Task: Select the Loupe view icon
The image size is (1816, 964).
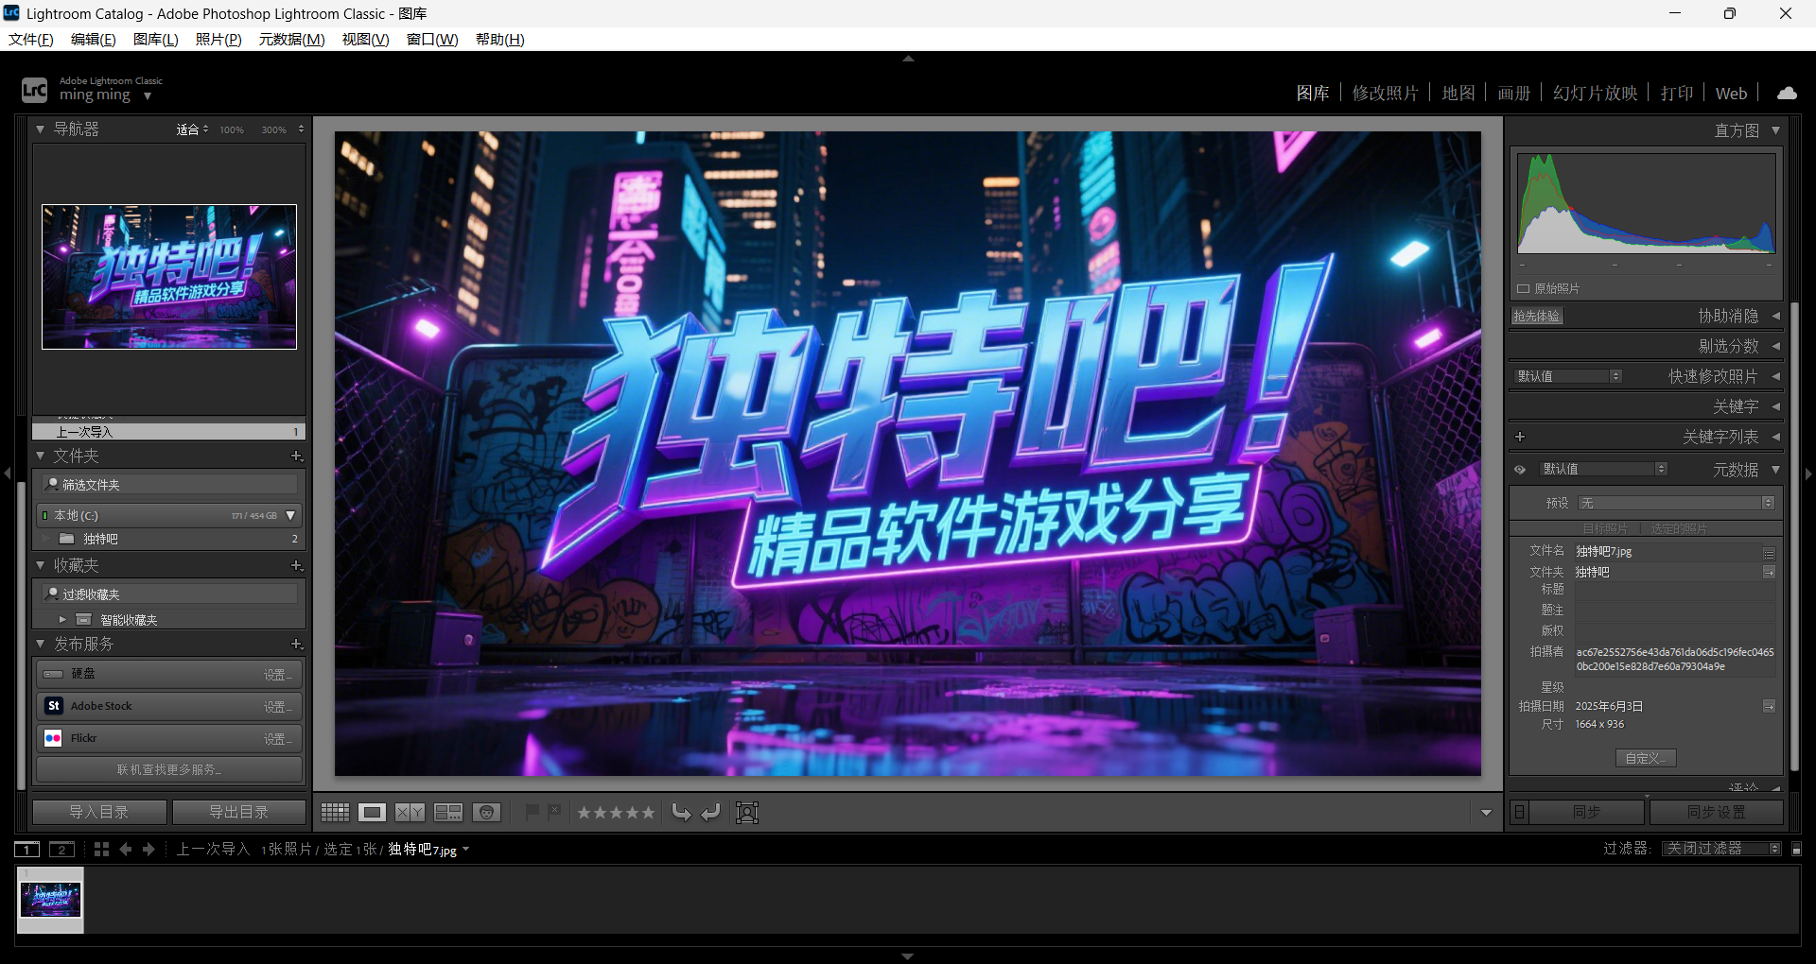Action: tap(372, 812)
